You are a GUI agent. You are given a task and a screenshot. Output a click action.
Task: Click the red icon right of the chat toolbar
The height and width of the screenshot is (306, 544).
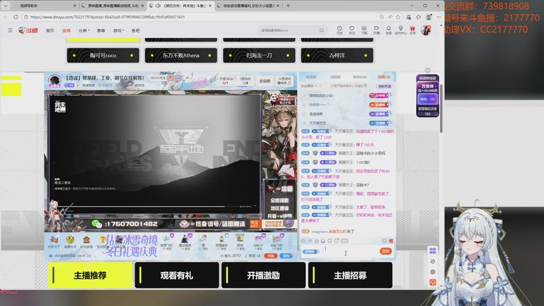coord(391,241)
